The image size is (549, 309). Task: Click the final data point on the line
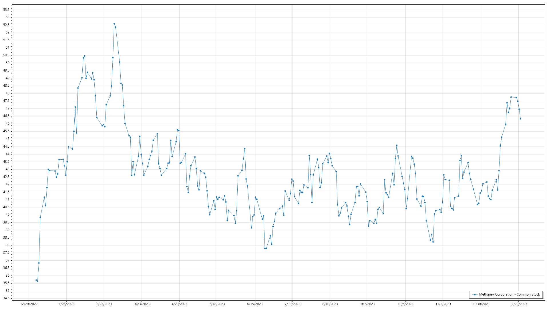(x=520, y=119)
